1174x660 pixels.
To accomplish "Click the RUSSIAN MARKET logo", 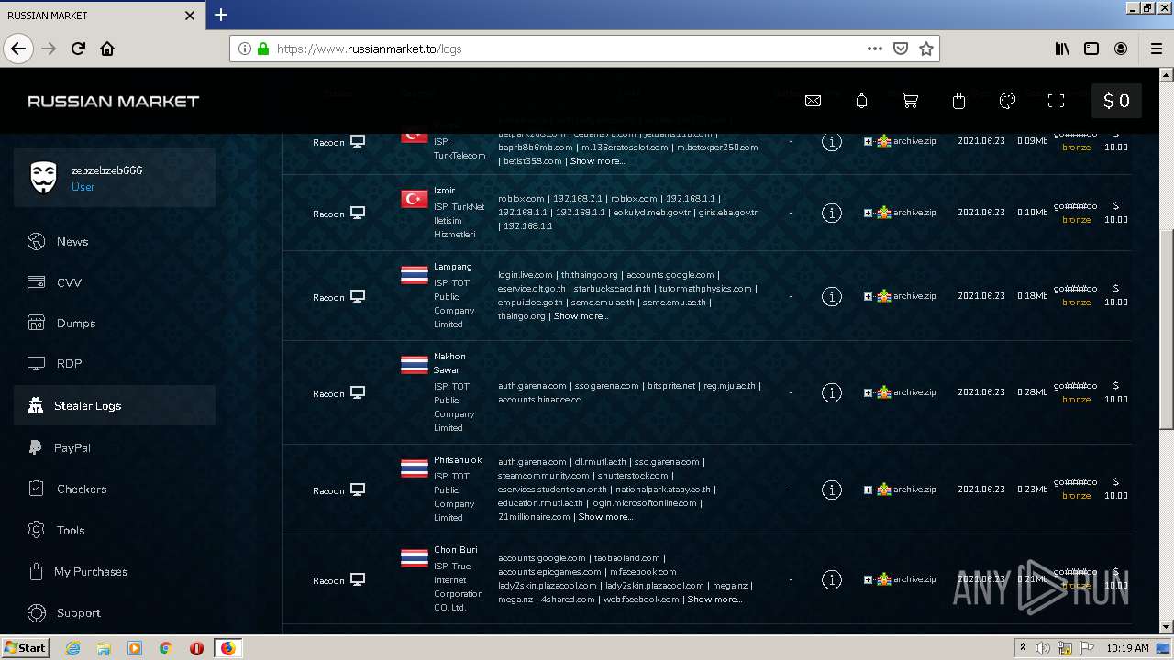I will click(x=114, y=101).
